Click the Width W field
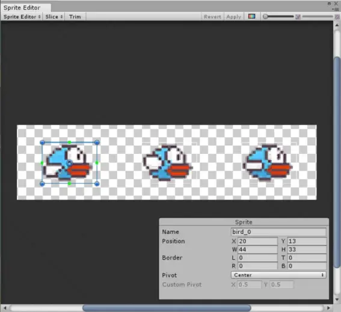The height and width of the screenshot is (312, 341). pyautogui.click(x=258, y=249)
